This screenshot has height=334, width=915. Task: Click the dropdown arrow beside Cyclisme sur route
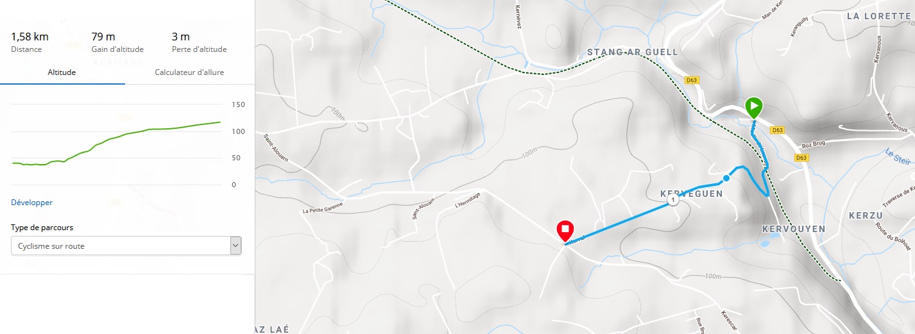(235, 246)
